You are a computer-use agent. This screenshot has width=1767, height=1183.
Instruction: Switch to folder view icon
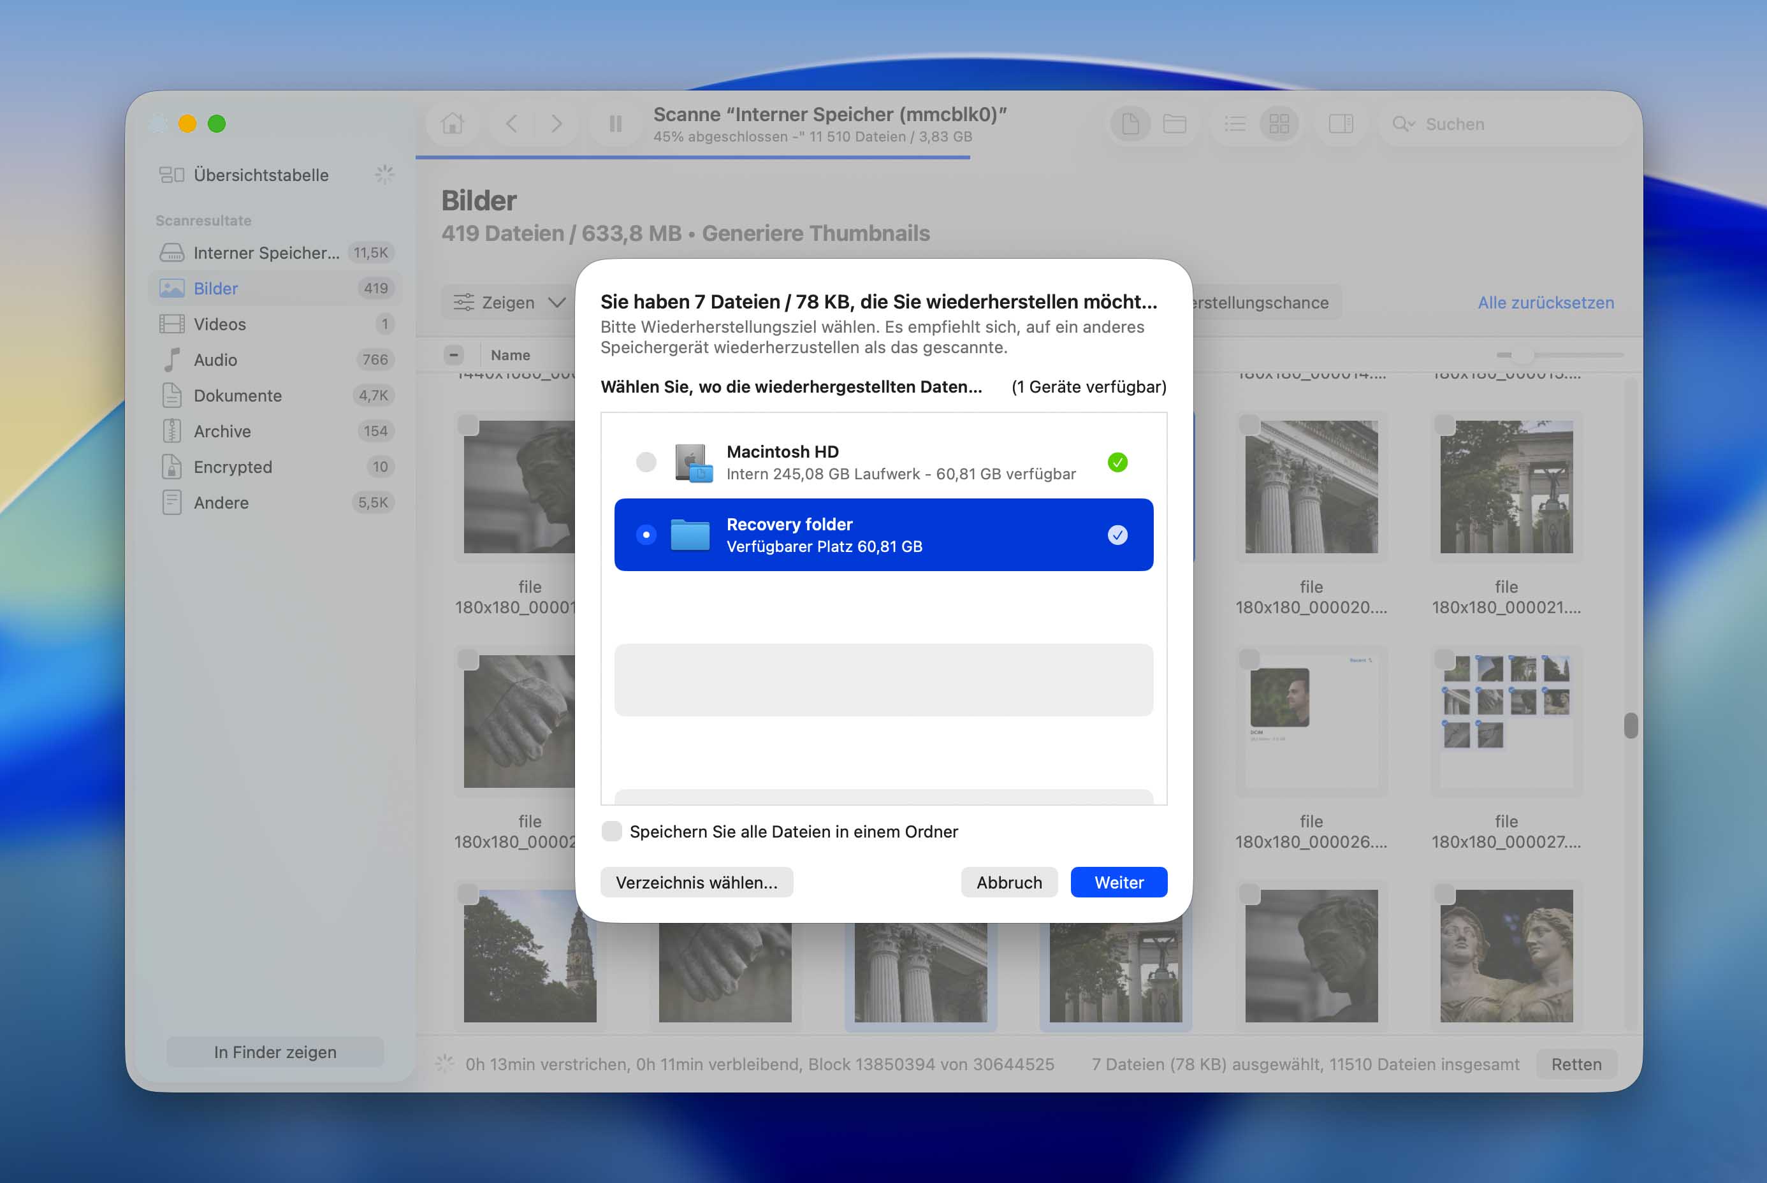tap(1175, 123)
